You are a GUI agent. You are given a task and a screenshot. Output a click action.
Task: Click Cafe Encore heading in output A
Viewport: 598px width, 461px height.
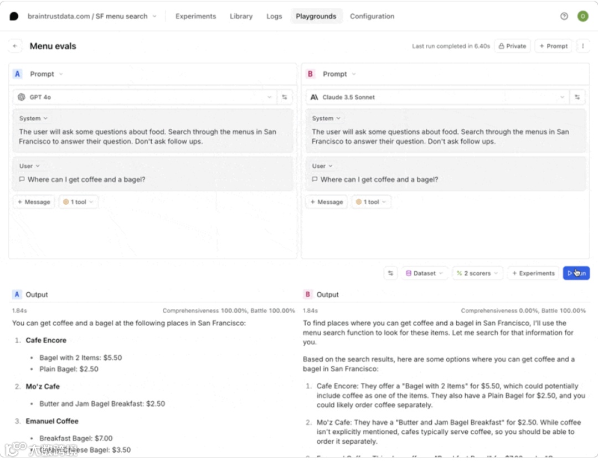pyautogui.click(x=46, y=340)
